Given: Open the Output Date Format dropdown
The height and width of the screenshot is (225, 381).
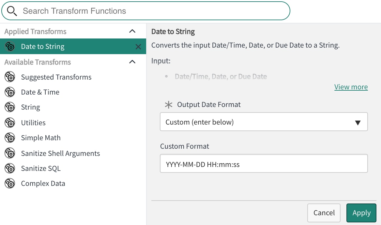Looking at the screenshot, I should 358,122.
